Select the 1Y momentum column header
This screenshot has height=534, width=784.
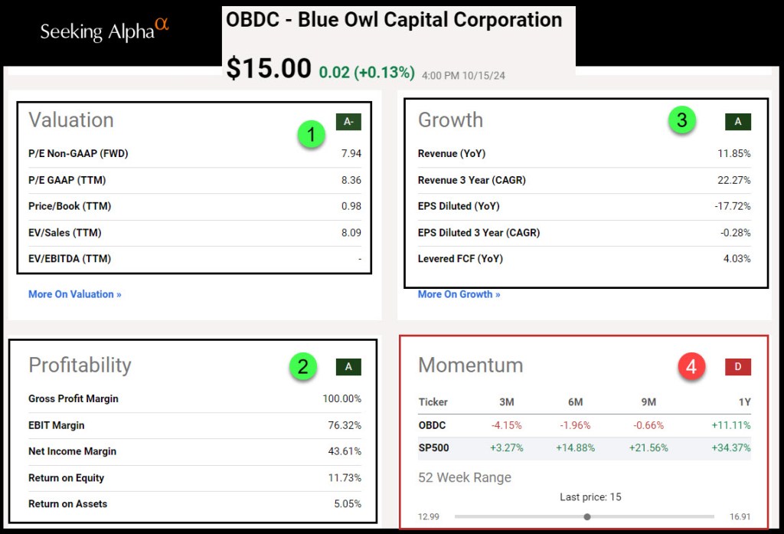click(x=743, y=402)
